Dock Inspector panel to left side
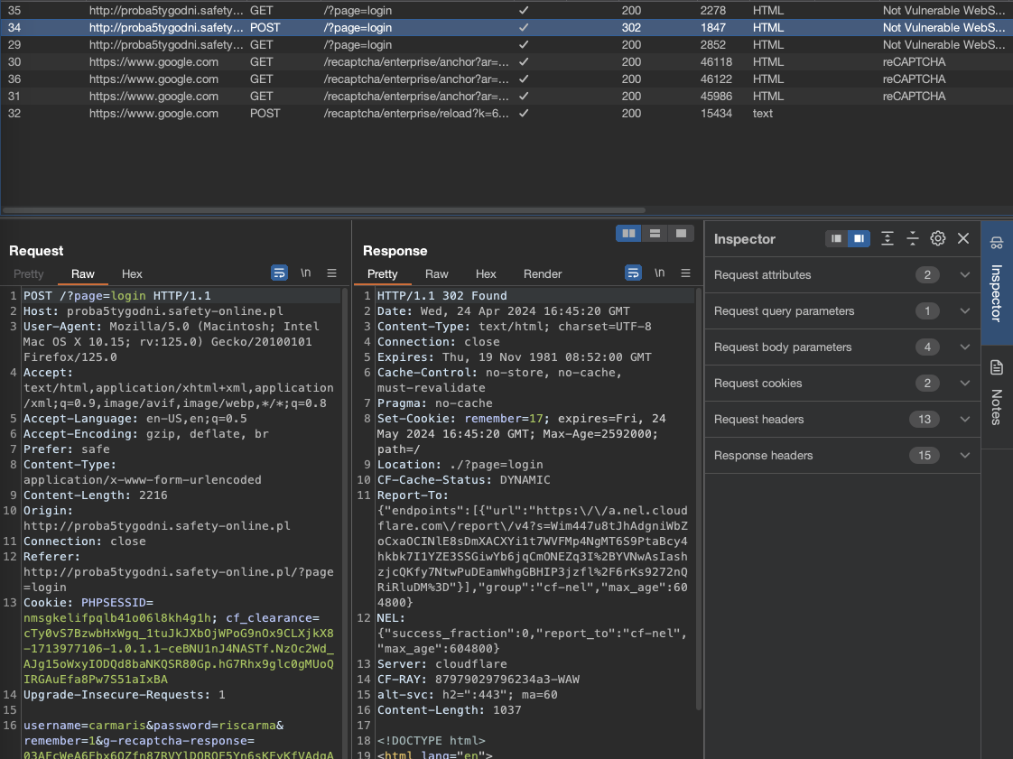Viewport: 1013px width, 759px height. point(837,238)
